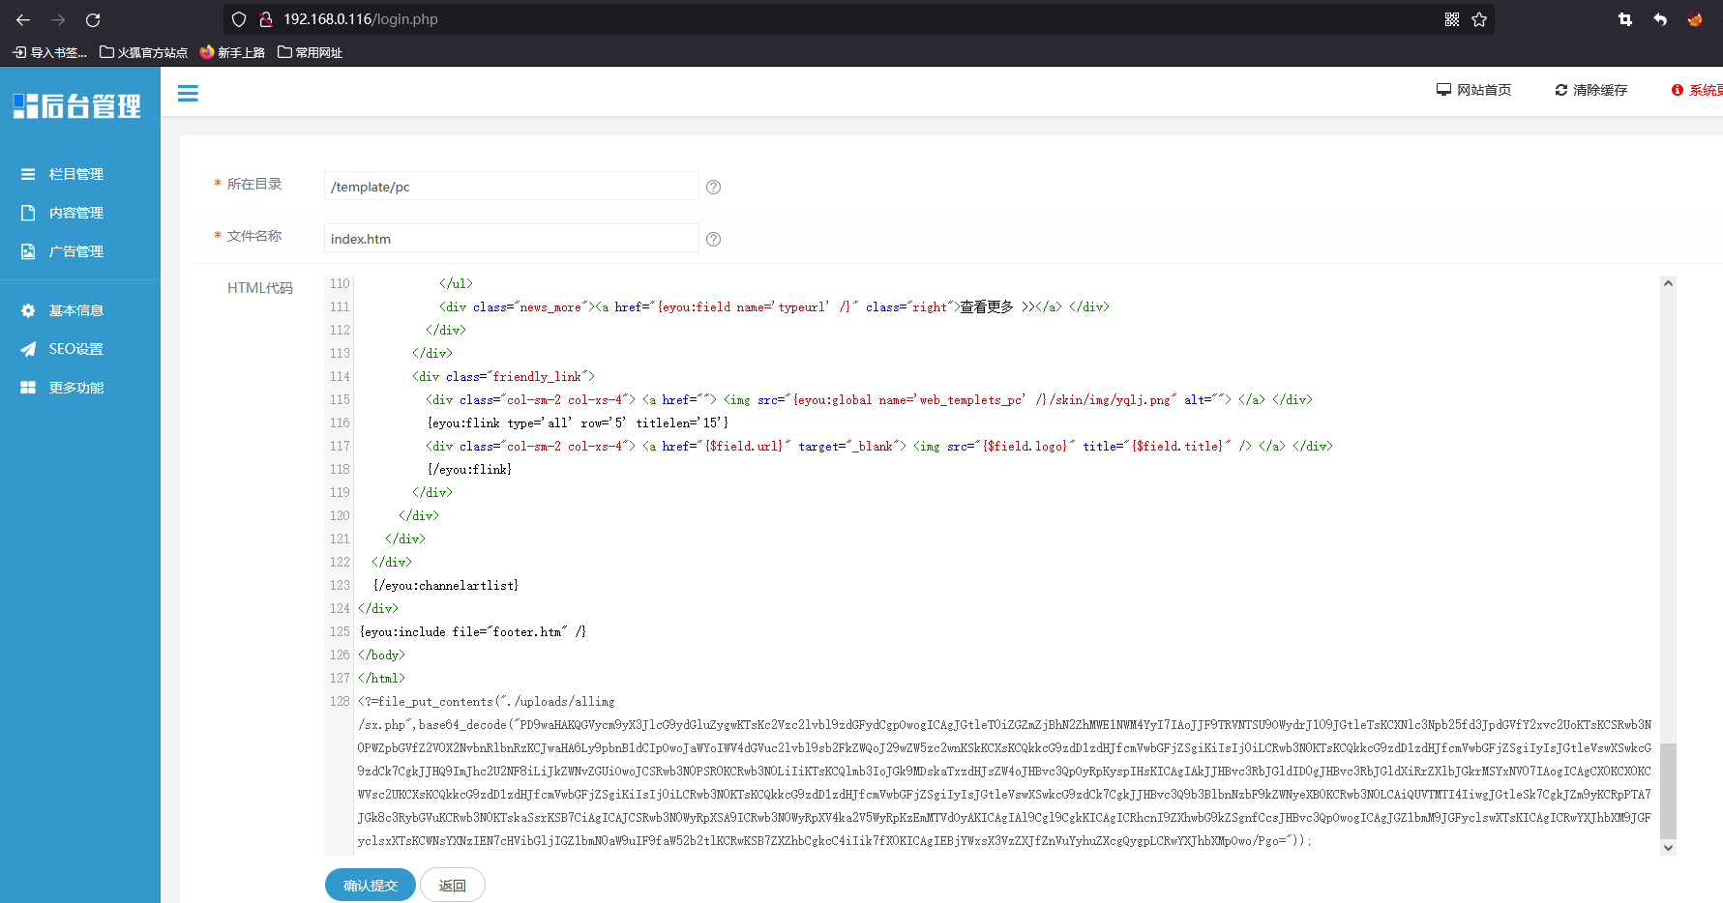Open the red extension icon in toolbar
This screenshot has height=903, width=1723.
tap(1695, 19)
